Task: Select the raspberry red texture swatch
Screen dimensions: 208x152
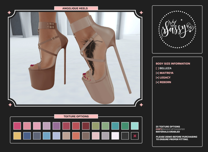Action: pos(66,126)
